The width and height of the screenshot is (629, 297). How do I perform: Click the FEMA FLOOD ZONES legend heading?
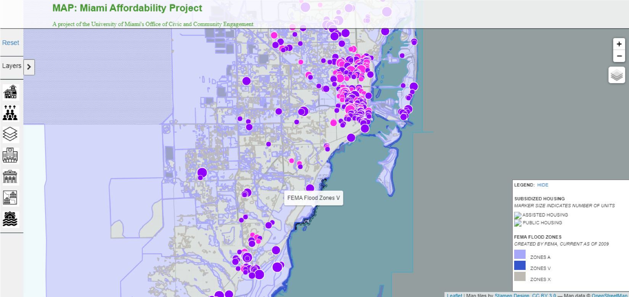tap(538, 237)
